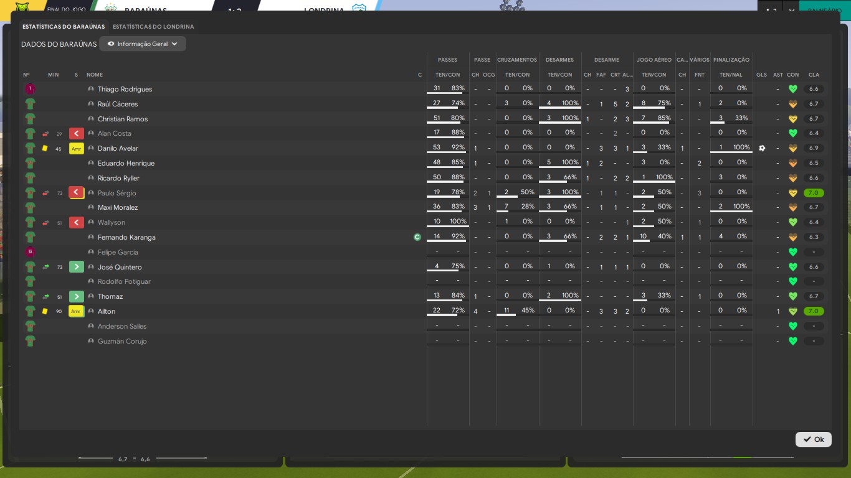Viewport: 851px width, 478px height.
Task: Sort by the GLS column header
Action: [761, 75]
